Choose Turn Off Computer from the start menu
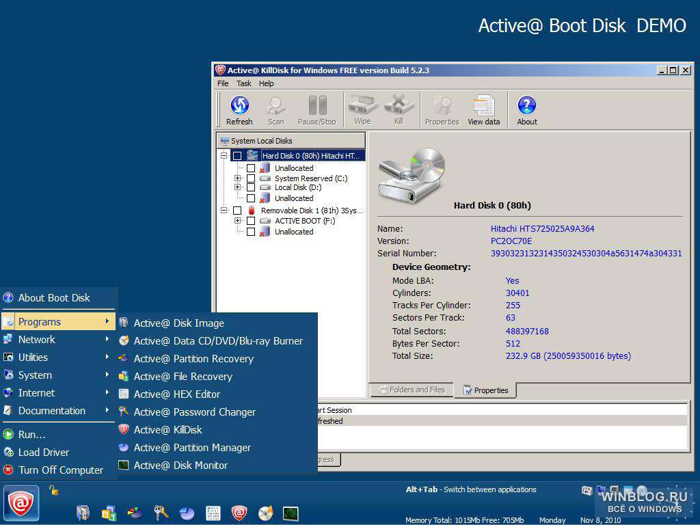700x525 pixels. (58, 470)
